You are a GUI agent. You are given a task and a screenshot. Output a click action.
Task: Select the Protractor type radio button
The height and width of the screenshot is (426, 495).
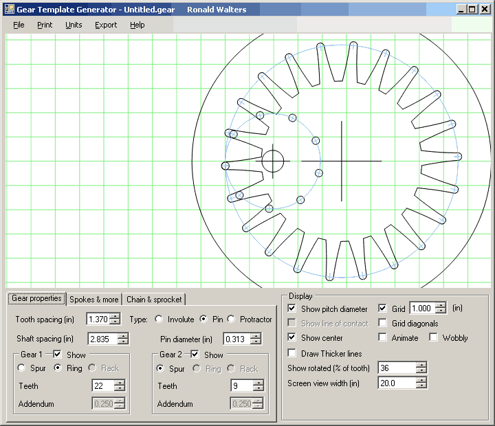tap(231, 319)
